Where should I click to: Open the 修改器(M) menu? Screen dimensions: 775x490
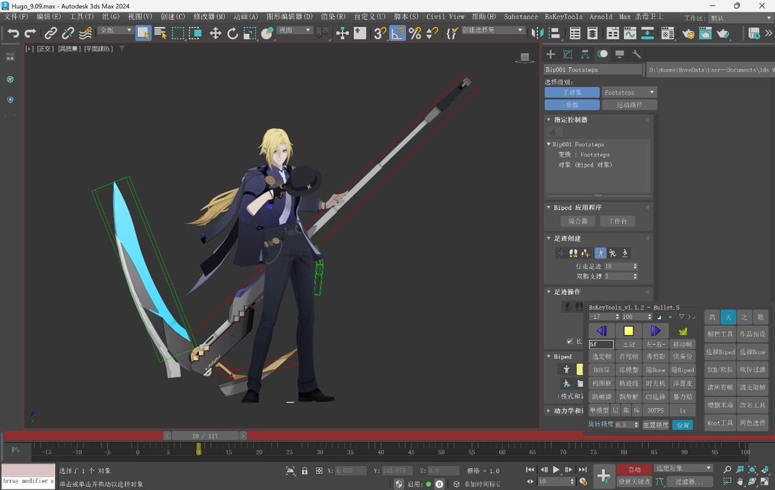(209, 17)
